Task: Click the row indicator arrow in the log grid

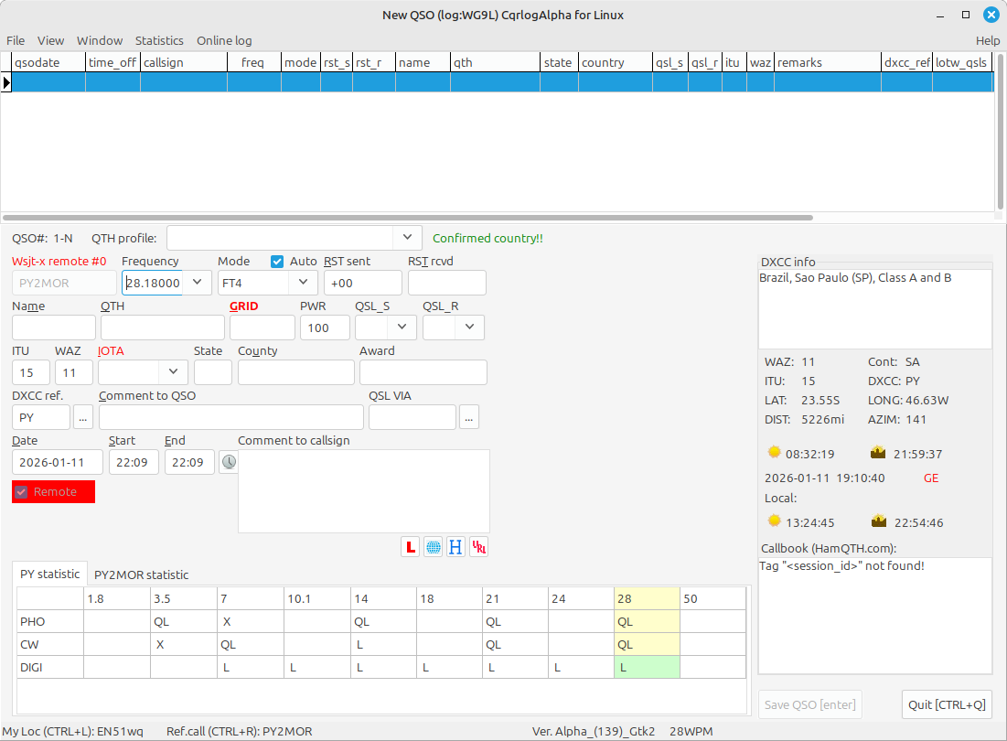Action: click(6, 82)
